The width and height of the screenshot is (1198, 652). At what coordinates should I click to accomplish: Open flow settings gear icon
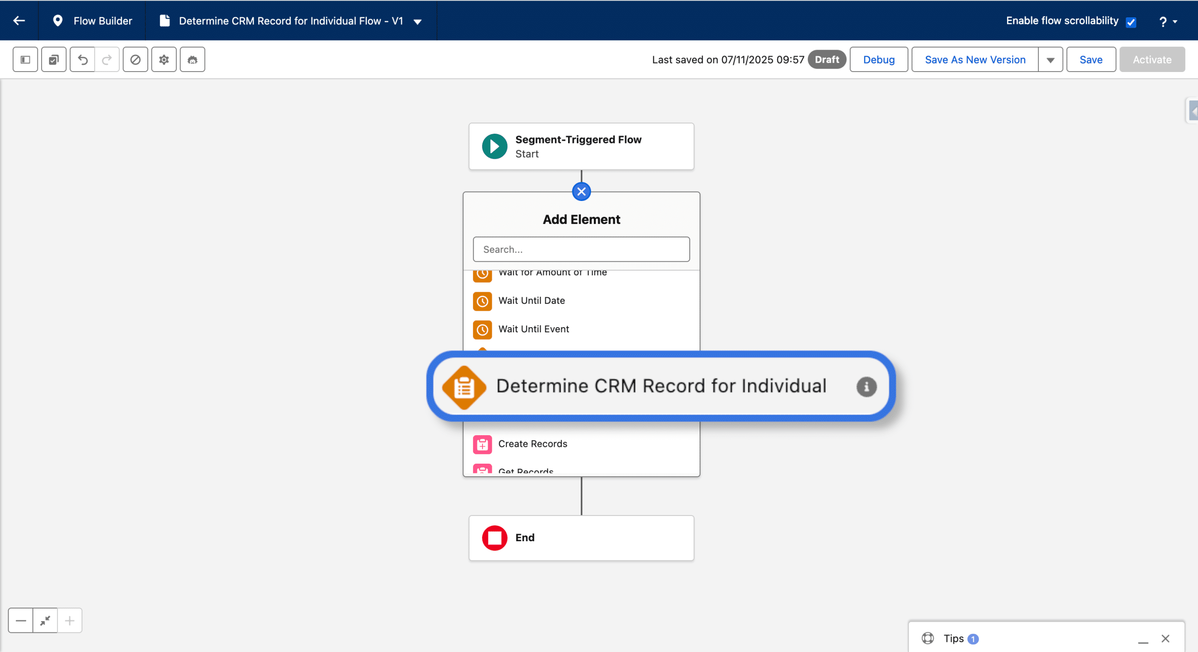tap(164, 59)
